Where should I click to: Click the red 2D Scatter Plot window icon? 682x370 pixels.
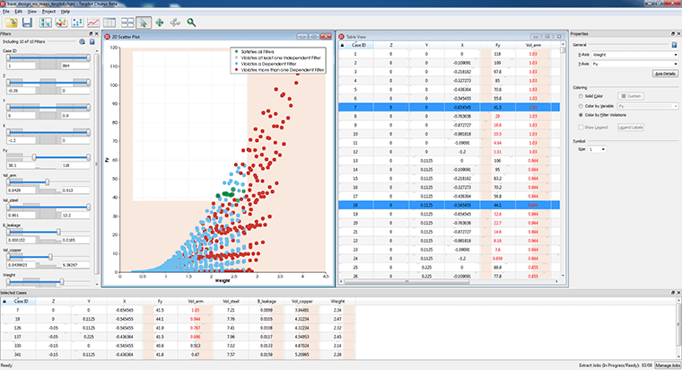[x=107, y=37]
